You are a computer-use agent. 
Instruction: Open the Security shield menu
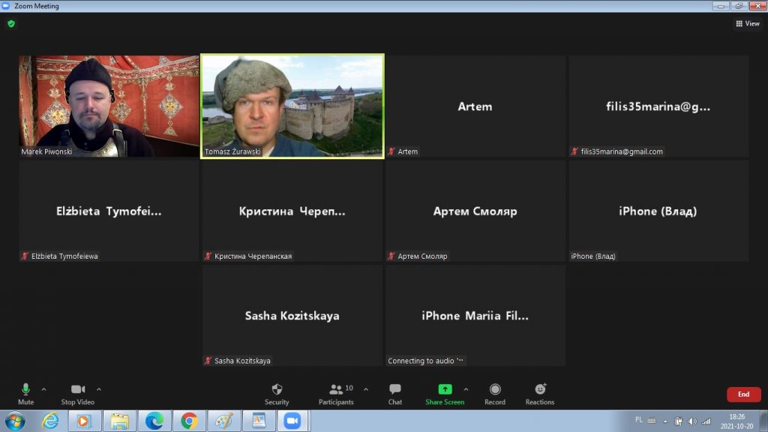[x=277, y=390]
